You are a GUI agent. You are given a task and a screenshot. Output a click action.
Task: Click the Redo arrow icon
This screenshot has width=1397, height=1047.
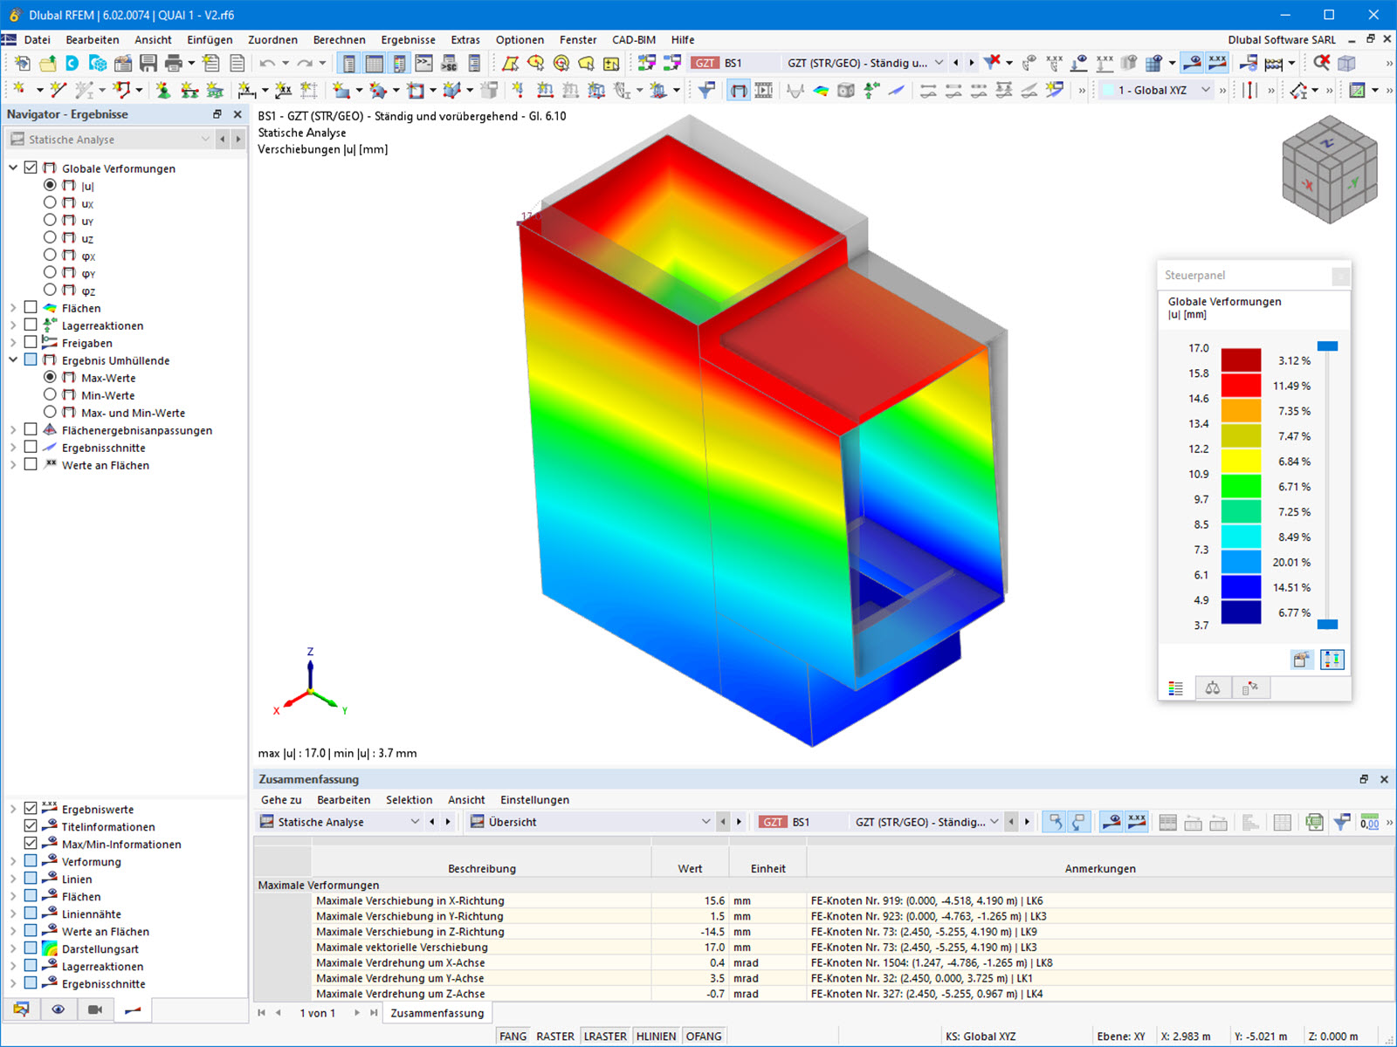coord(305,63)
